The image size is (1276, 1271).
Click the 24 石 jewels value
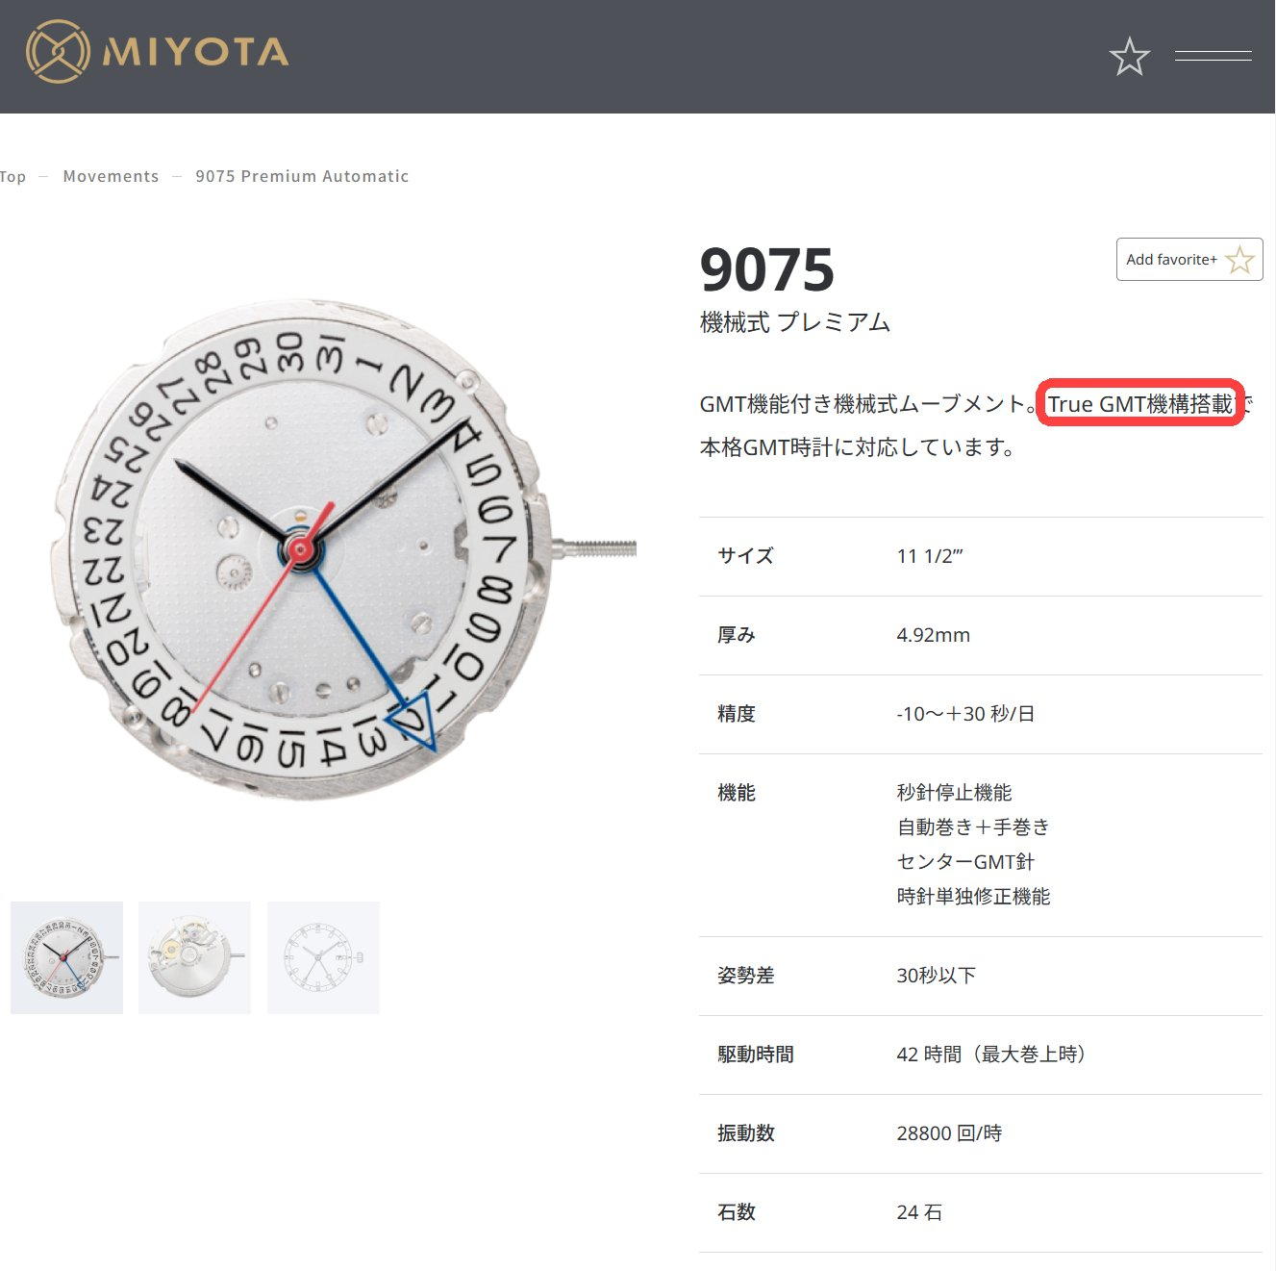(919, 1212)
